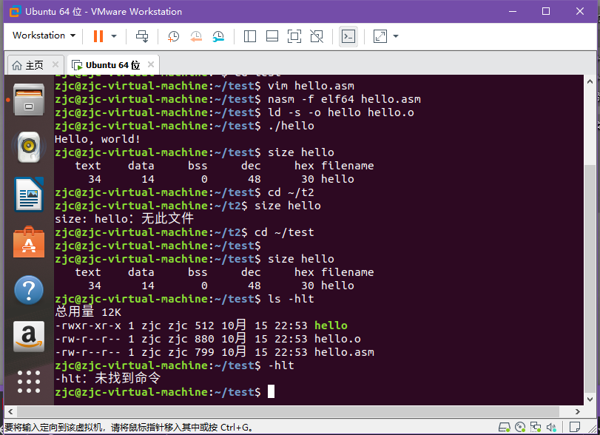Expand the power options dropdown arrow
The height and width of the screenshot is (435, 600).
coord(114,36)
